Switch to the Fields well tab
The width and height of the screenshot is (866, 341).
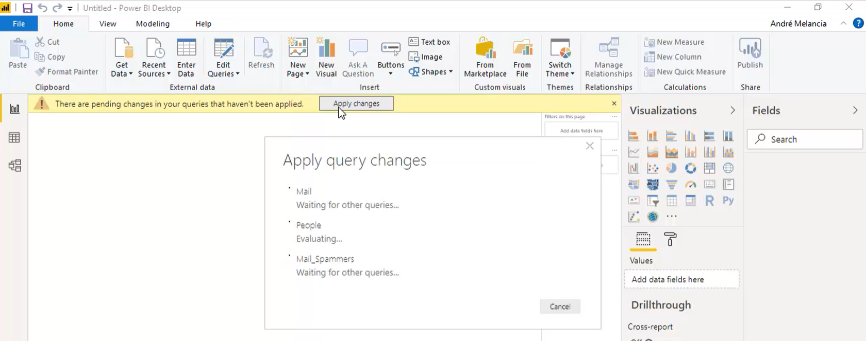pyautogui.click(x=643, y=240)
